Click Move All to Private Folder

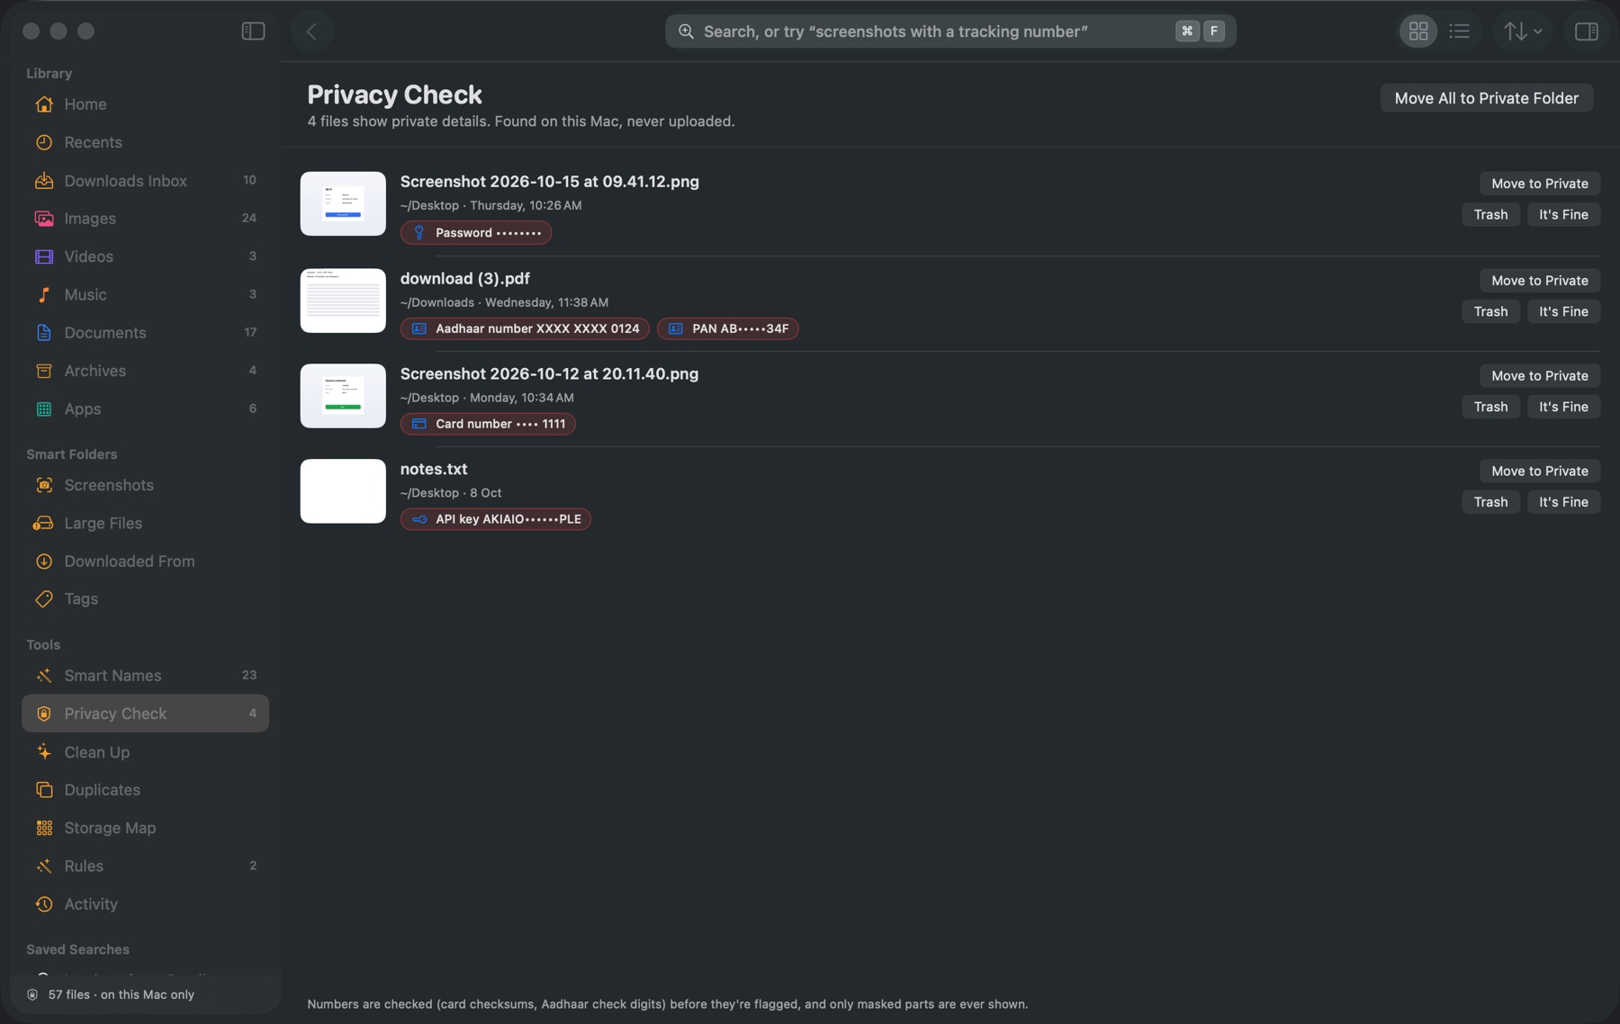click(x=1486, y=98)
